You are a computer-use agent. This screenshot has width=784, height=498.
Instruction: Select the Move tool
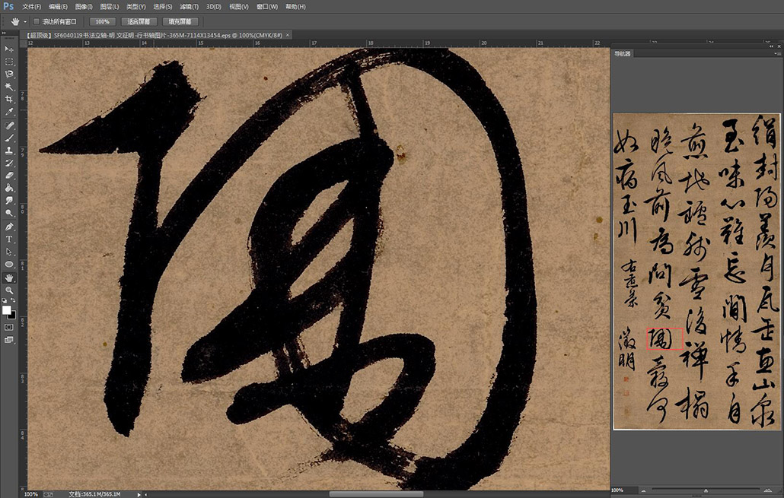(9, 49)
